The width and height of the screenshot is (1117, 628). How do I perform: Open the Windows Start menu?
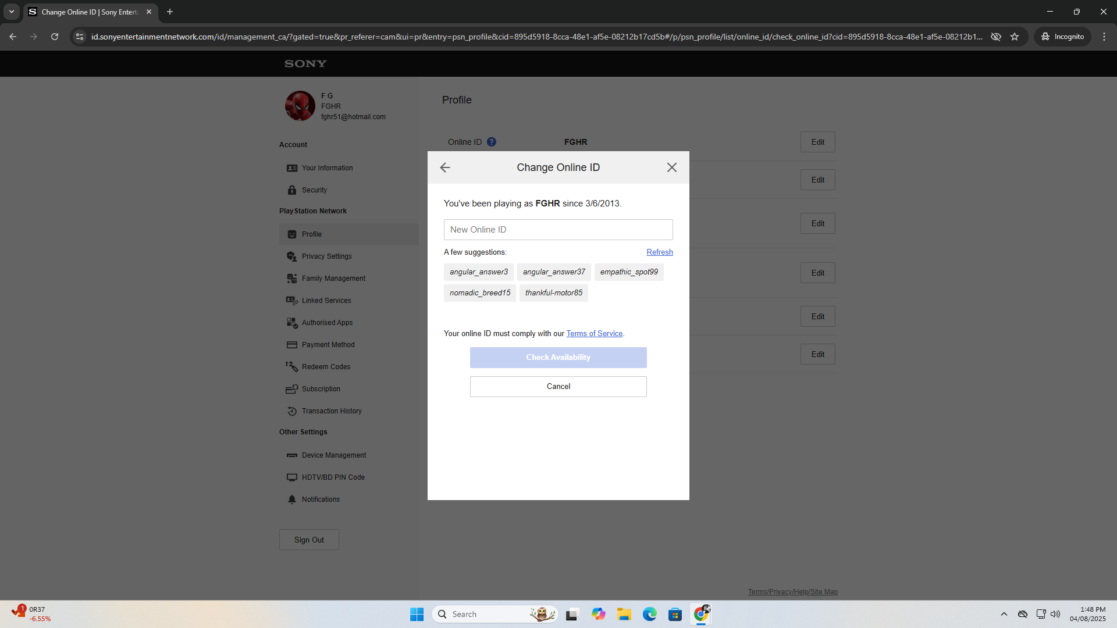pos(417,614)
